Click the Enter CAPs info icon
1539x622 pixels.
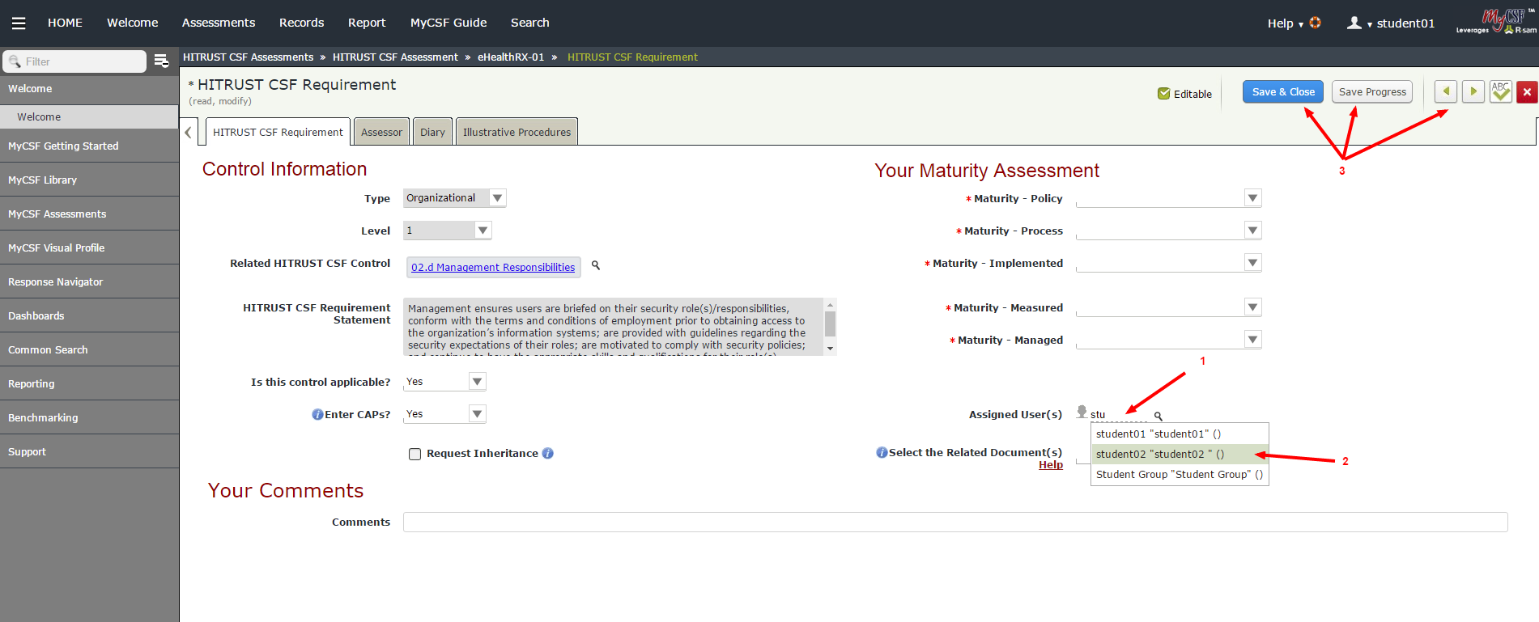point(317,414)
